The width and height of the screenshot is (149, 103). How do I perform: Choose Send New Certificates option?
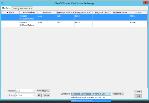[x=91, y=101]
